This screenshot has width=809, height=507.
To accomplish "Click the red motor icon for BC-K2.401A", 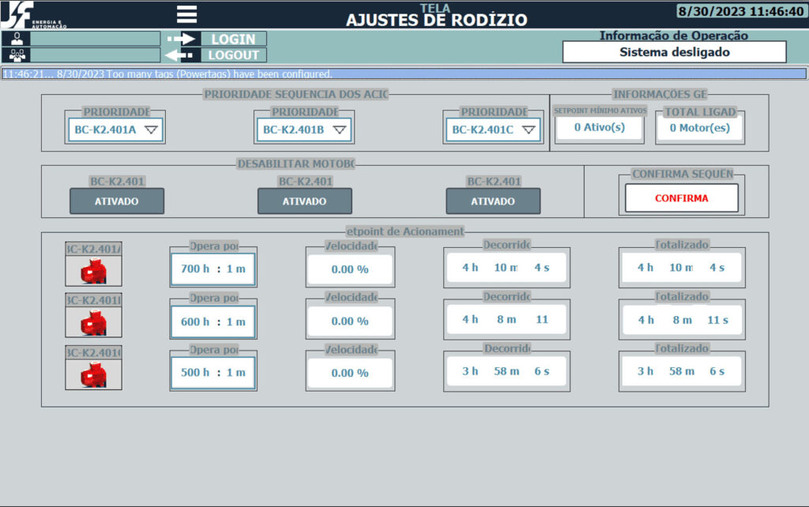I will (93, 271).
